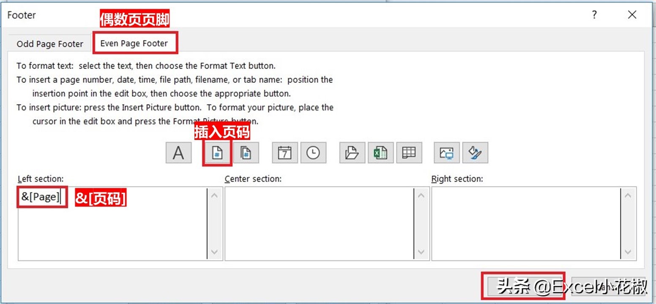Open Format Picture options
Image resolution: width=656 pixels, height=304 pixels.
[x=476, y=153]
